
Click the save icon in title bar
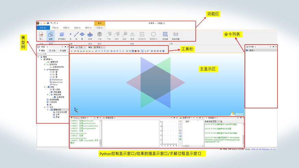pos(48,23)
